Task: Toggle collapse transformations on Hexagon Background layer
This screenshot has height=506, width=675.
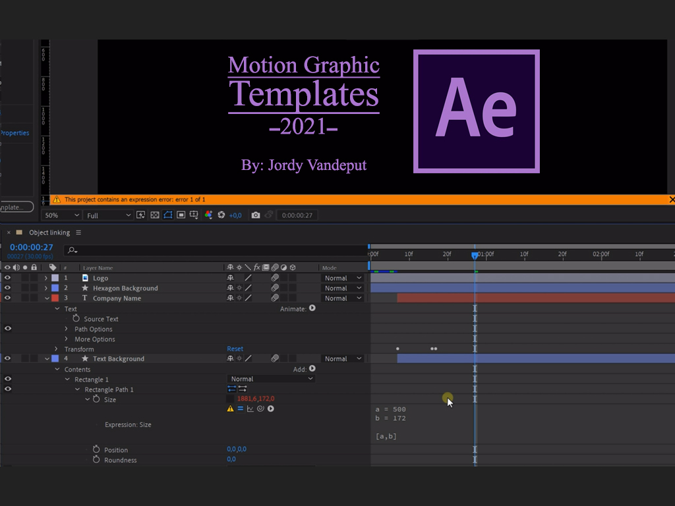Action: pyautogui.click(x=239, y=288)
